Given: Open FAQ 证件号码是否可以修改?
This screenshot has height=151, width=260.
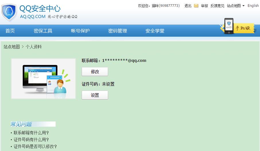Looking at the screenshot, I should (x=35, y=146).
